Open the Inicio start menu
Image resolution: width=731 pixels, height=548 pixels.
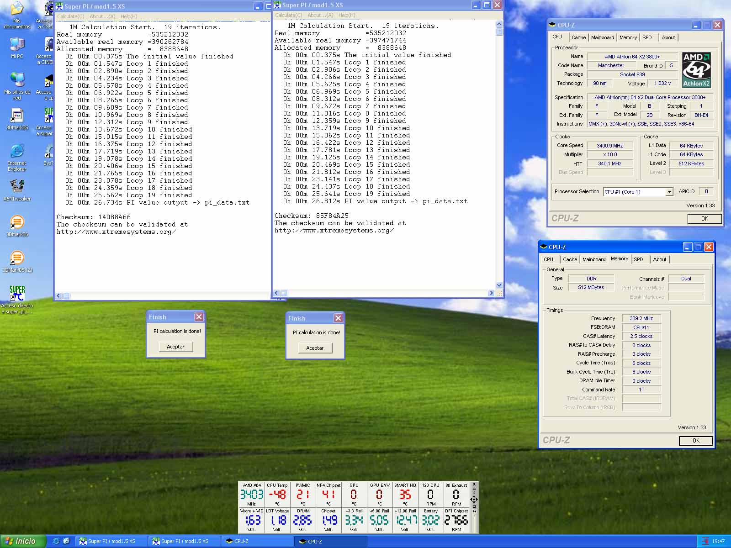click(x=23, y=541)
